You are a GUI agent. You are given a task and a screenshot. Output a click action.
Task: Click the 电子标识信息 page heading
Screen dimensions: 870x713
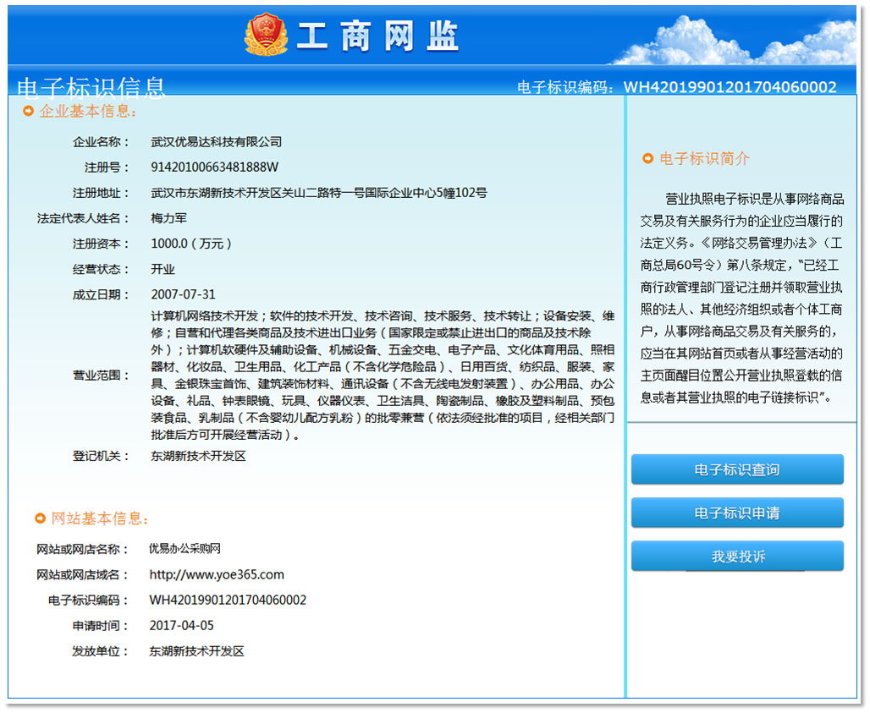coord(91,86)
